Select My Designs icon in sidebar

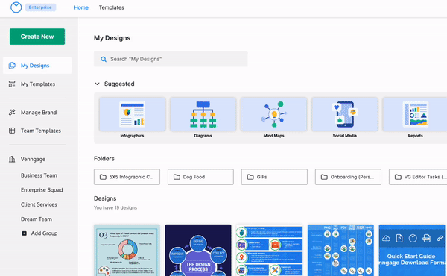point(12,66)
